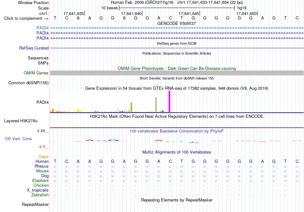Open the RefSeq Curated track label
This screenshot has width=304, height=212.
(x=34, y=48)
